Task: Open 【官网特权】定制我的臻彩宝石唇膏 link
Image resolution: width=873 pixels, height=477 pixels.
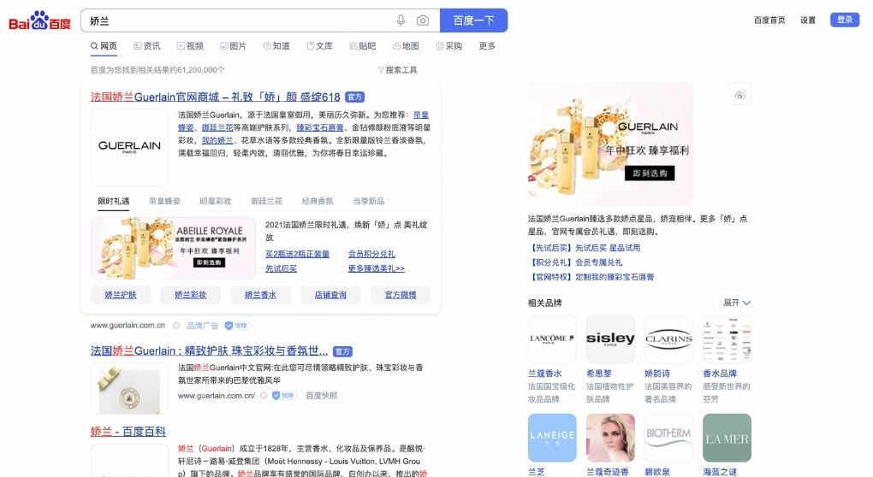Action: click(591, 277)
